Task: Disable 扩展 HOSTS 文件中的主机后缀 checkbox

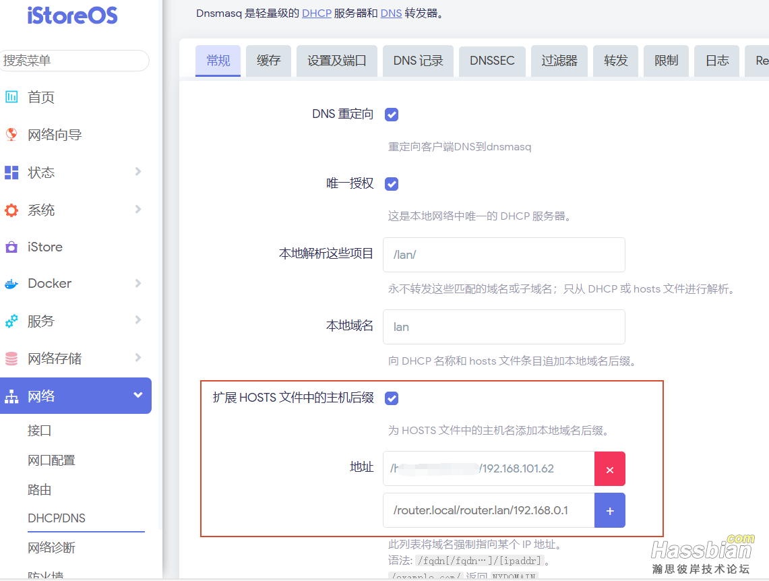Action: tap(392, 398)
